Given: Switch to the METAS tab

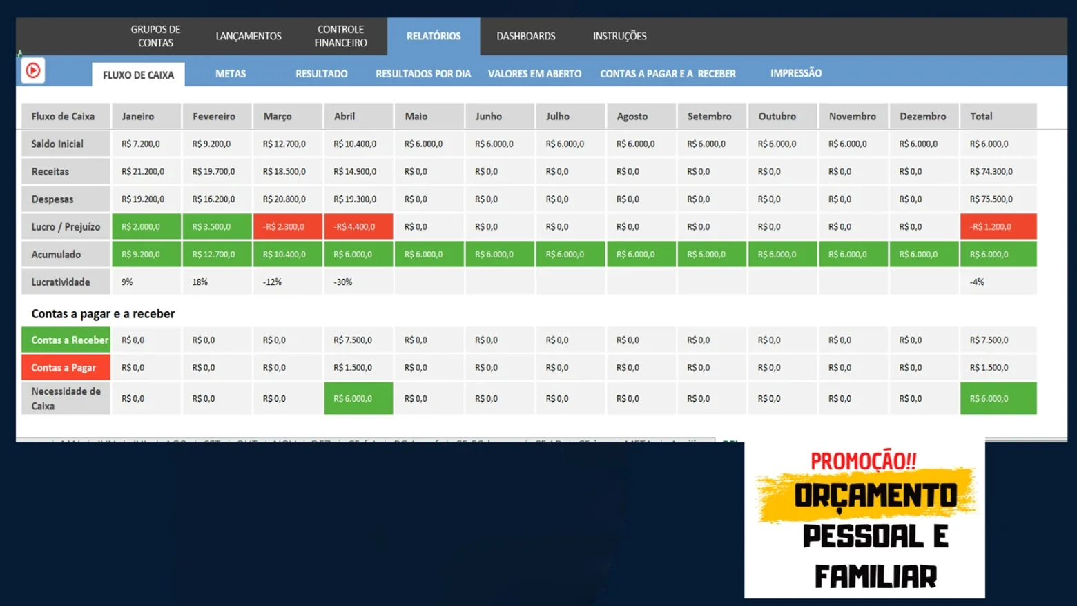Looking at the screenshot, I should [231, 74].
